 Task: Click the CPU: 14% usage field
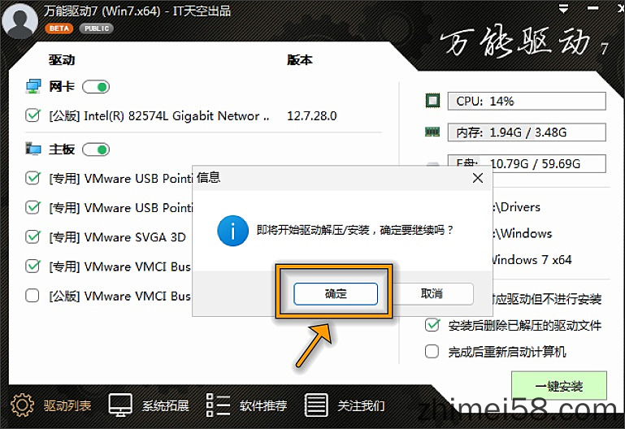click(527, 102)
